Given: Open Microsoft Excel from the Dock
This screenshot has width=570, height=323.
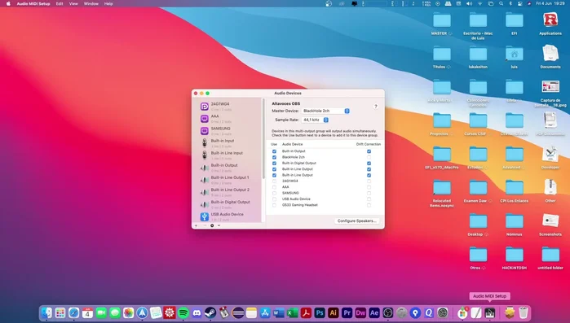Looking at the screenshot, I should click(292, 313).
